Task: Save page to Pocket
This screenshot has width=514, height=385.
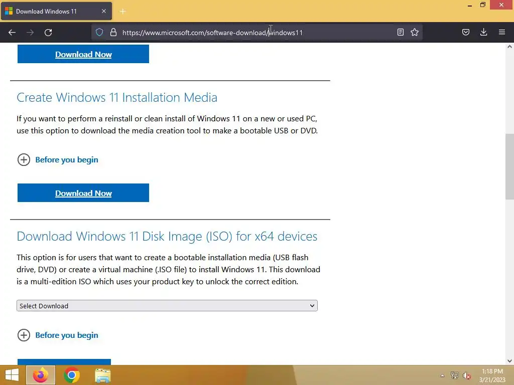Action: pos(465,32)
